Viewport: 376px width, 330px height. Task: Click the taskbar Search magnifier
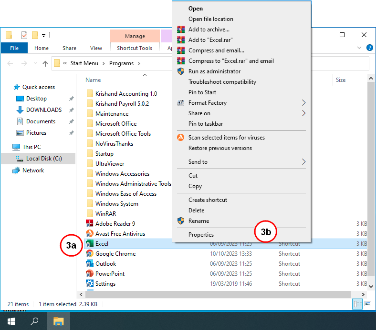point(34,321)
